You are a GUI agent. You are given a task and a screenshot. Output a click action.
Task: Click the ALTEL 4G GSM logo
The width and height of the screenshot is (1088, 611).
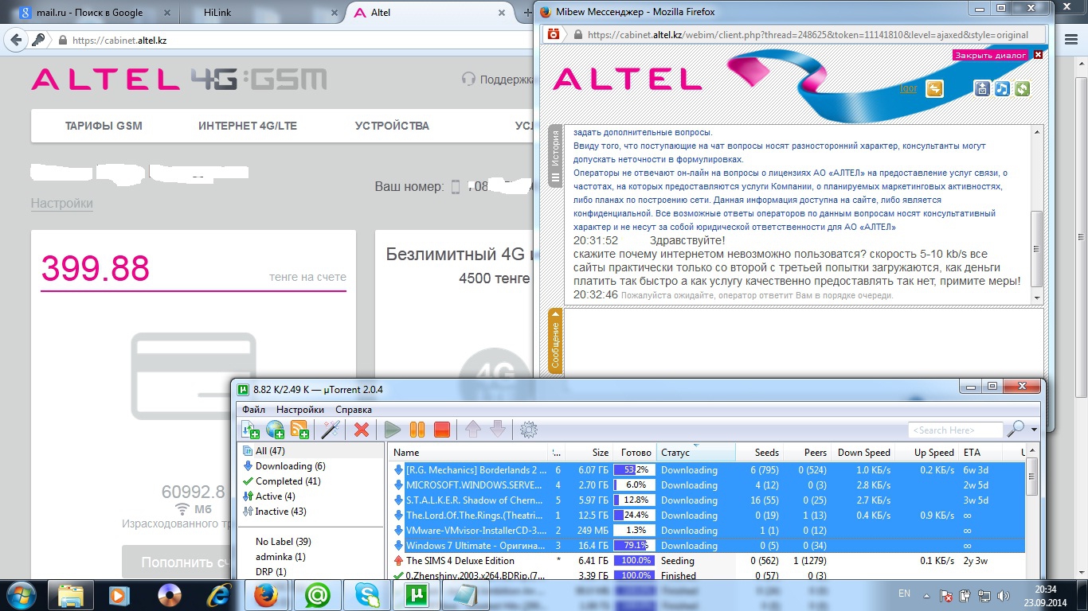click(179, 79)
